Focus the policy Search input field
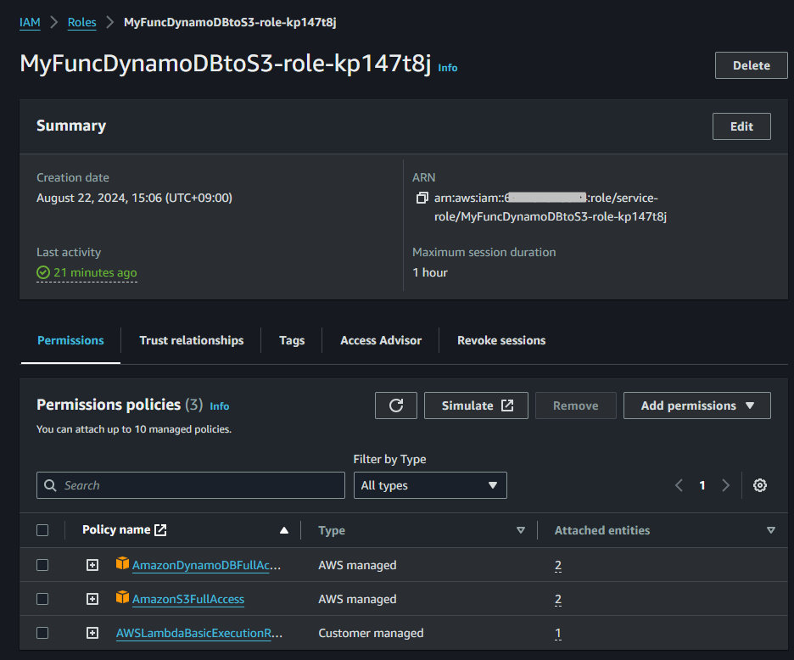The image size is (794, 660). coord(190,485)
